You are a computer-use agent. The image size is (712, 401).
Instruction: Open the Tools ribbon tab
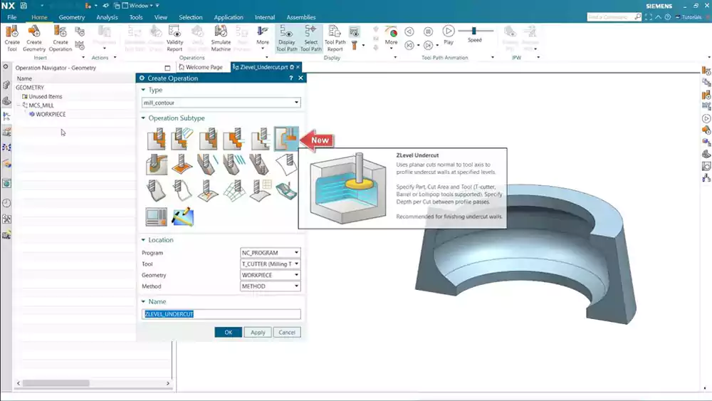(136, 17)
